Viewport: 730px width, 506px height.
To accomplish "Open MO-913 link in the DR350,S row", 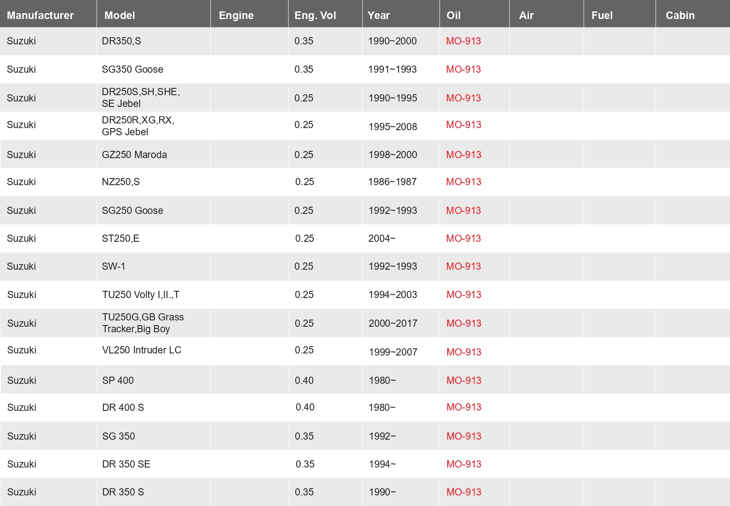I will click(463, 41).
